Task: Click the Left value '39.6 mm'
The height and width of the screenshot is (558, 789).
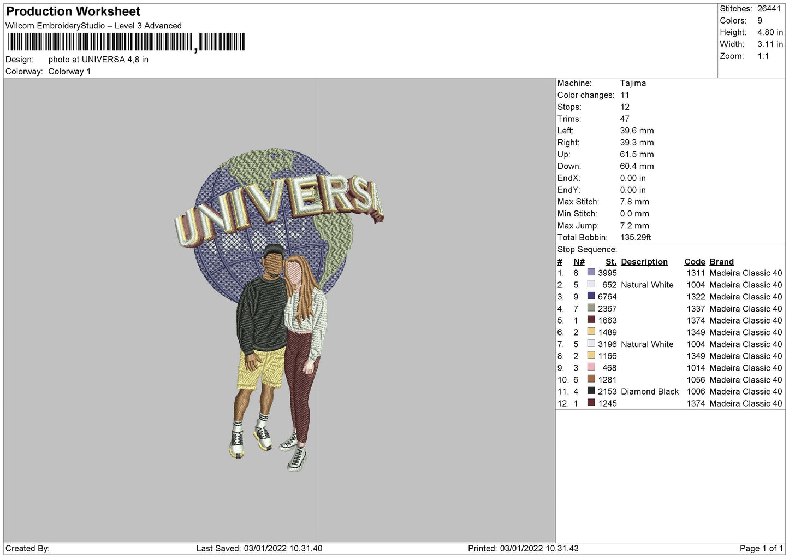Action: (637, 131)
